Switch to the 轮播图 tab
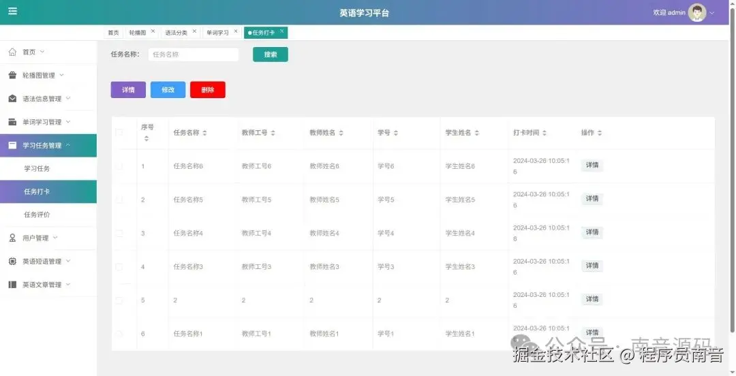 click(138, 33)
